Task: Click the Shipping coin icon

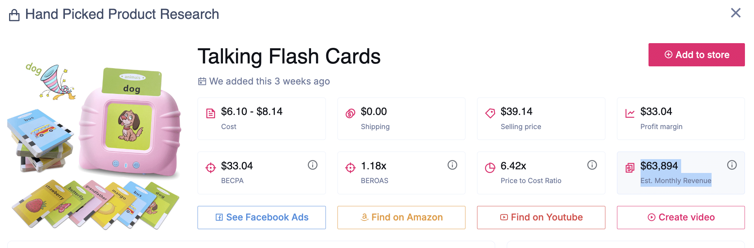Action: (x=349, y=113)
